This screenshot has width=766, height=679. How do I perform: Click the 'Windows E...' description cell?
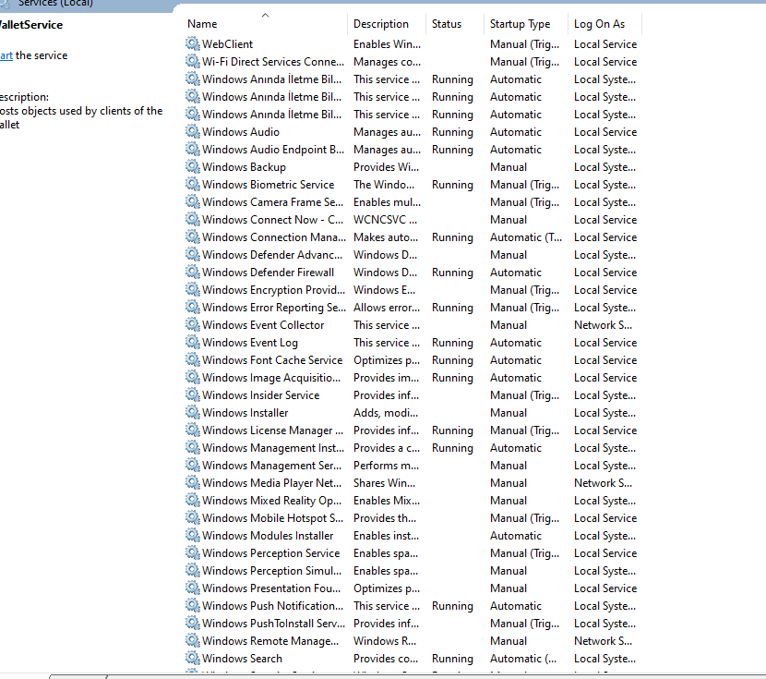(x=385, y=290)
